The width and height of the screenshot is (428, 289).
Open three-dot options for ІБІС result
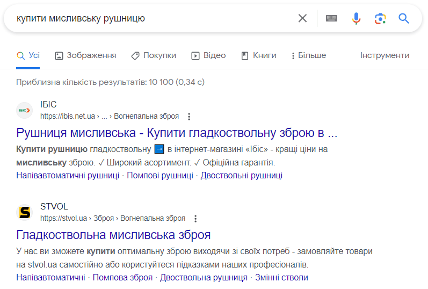point(189,117)
